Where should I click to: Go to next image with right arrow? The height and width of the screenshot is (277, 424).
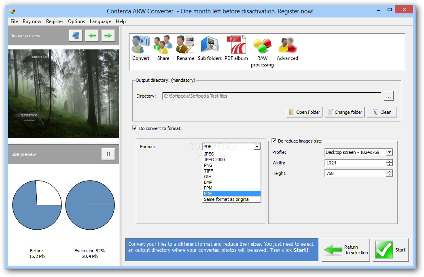(108, 36)
